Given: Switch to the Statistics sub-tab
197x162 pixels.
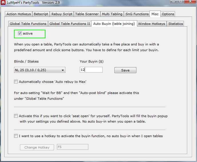Looking at the screenshot, I should [x=175, y=24].
